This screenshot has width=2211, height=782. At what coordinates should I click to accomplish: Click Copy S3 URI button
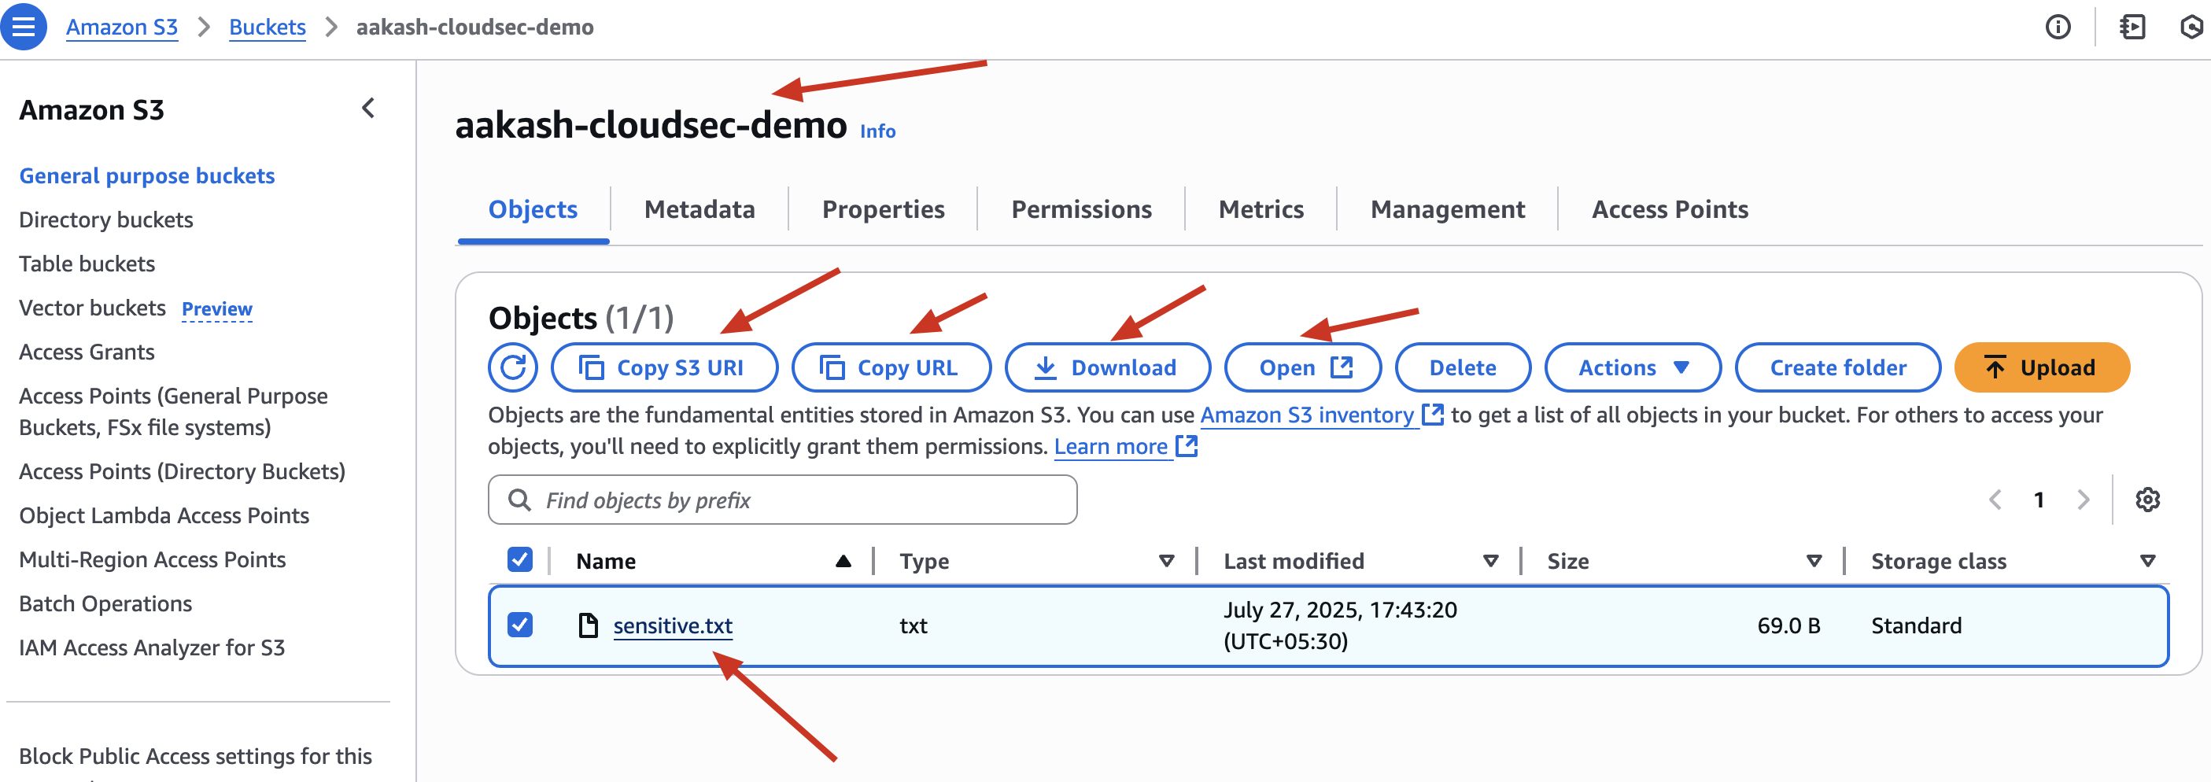click(663, 367)
